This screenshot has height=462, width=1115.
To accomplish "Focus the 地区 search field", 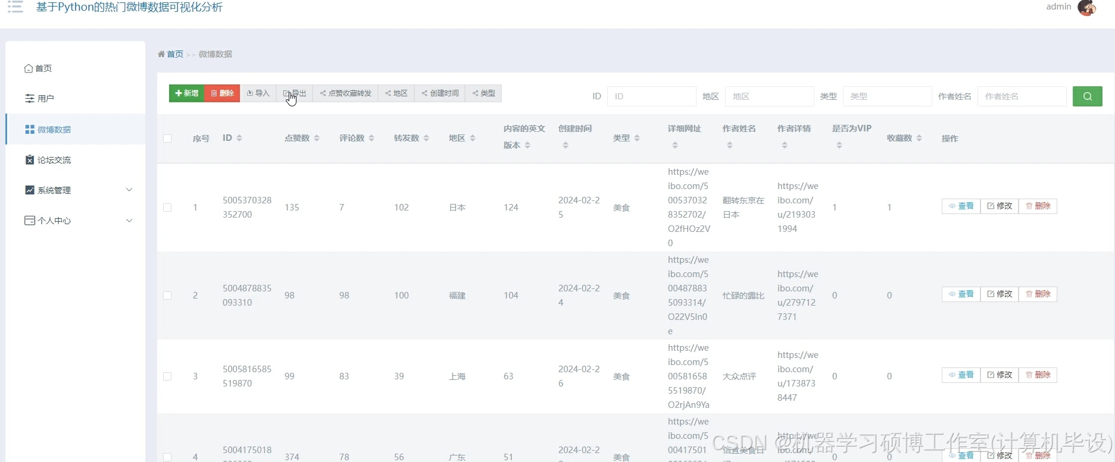I will click(x=769, y=96).
